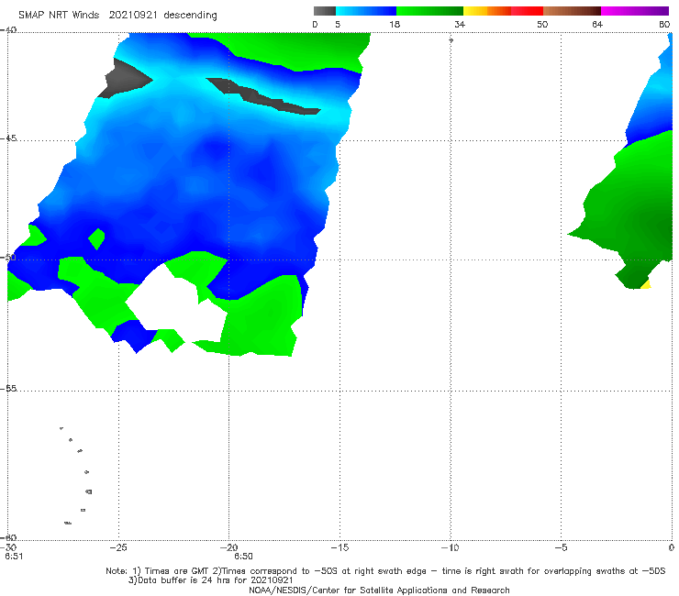Click the longitude label '-25'

click(118, 547)
